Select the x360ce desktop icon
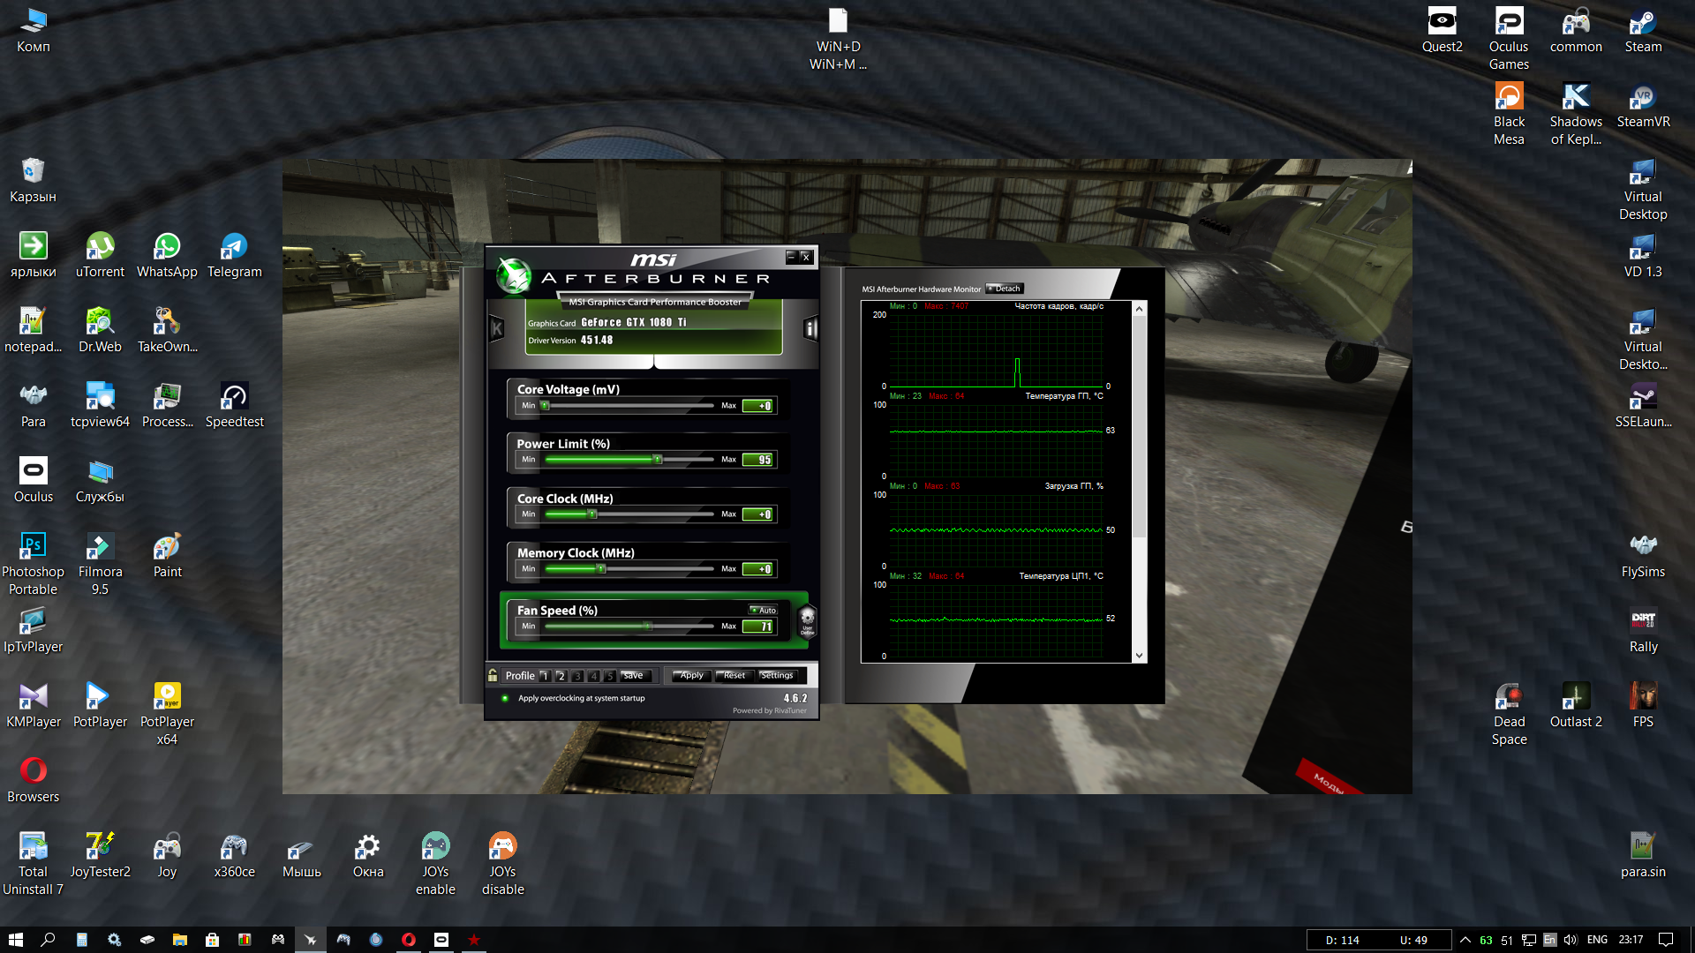The image size is (1695, 953). point(234,855)
